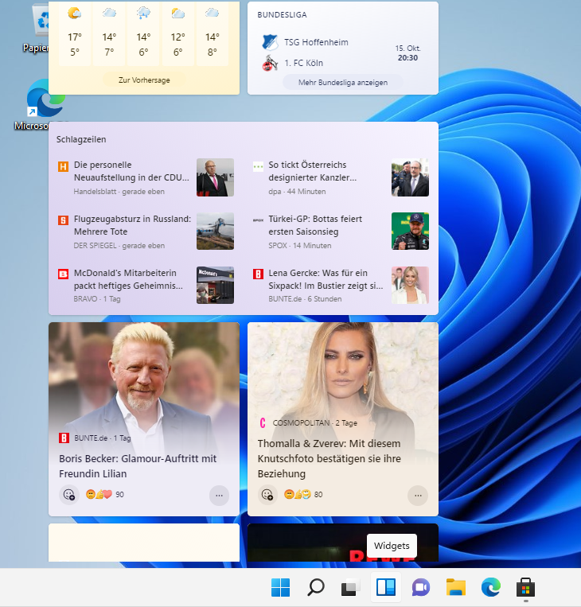Viewport: 581px width, 607px height.
Task: Click the McDonald's store thumbnail
Action: (x=215, y=285)
